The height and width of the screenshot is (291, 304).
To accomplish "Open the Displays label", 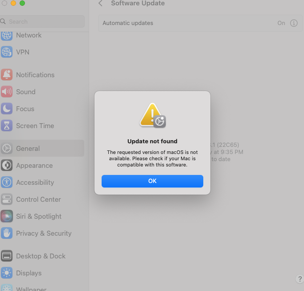I will (29, 273).
